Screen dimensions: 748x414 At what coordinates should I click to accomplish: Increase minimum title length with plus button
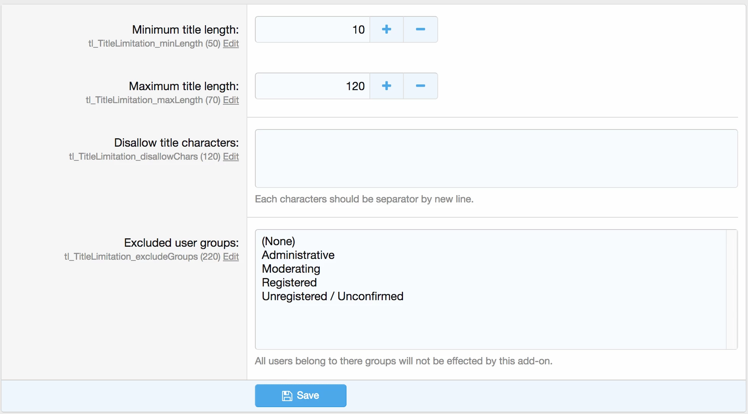[387, 29]
